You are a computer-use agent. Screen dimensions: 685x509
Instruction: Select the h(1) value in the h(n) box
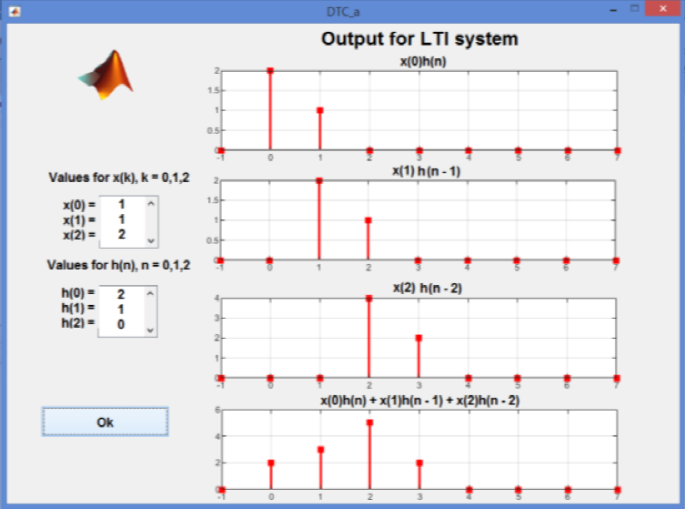(x=121, y=310)
